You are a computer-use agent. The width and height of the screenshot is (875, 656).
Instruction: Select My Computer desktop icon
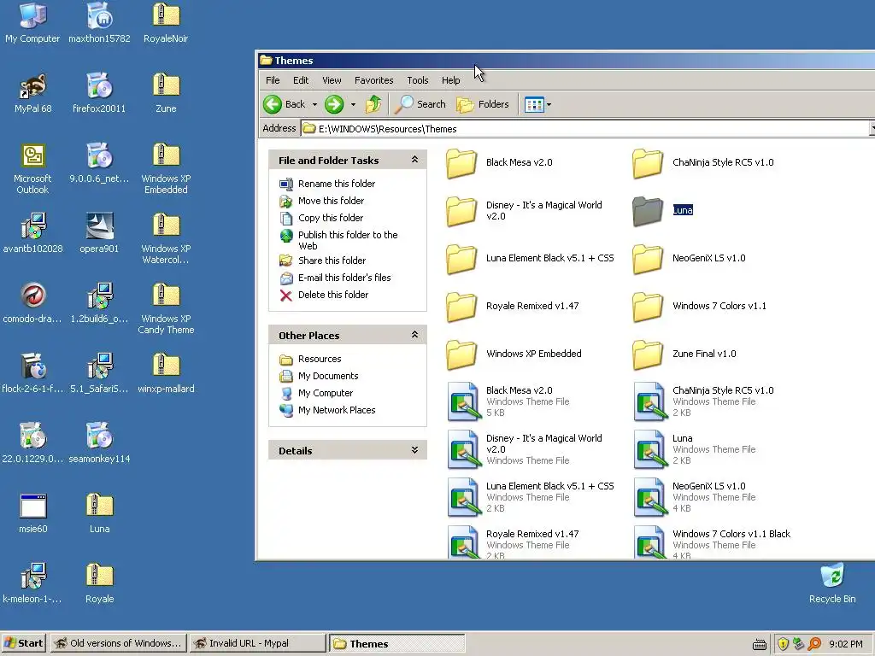click(x=32, y=23)
